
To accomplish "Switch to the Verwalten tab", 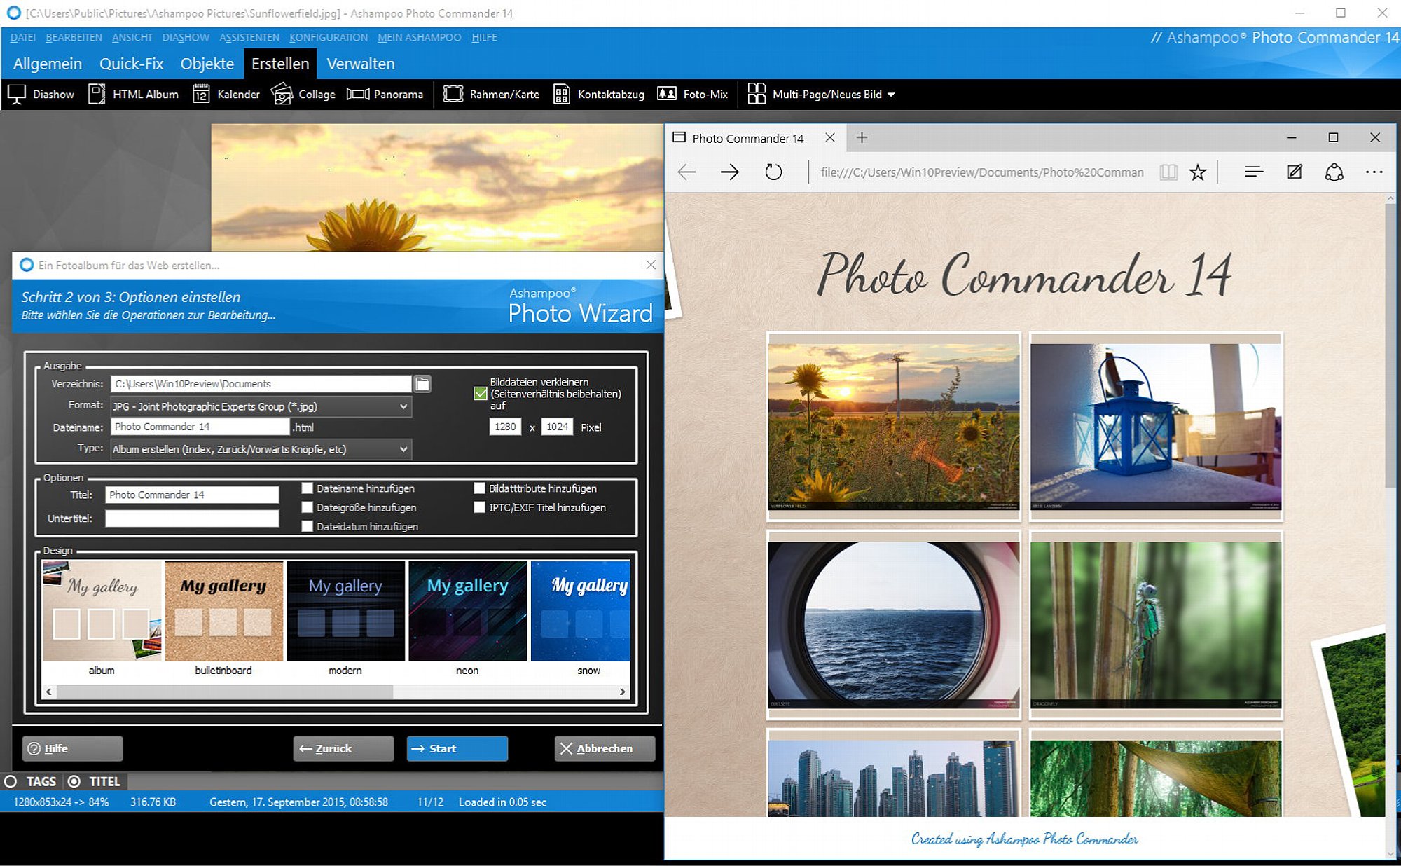I will [x=361, y=64].
